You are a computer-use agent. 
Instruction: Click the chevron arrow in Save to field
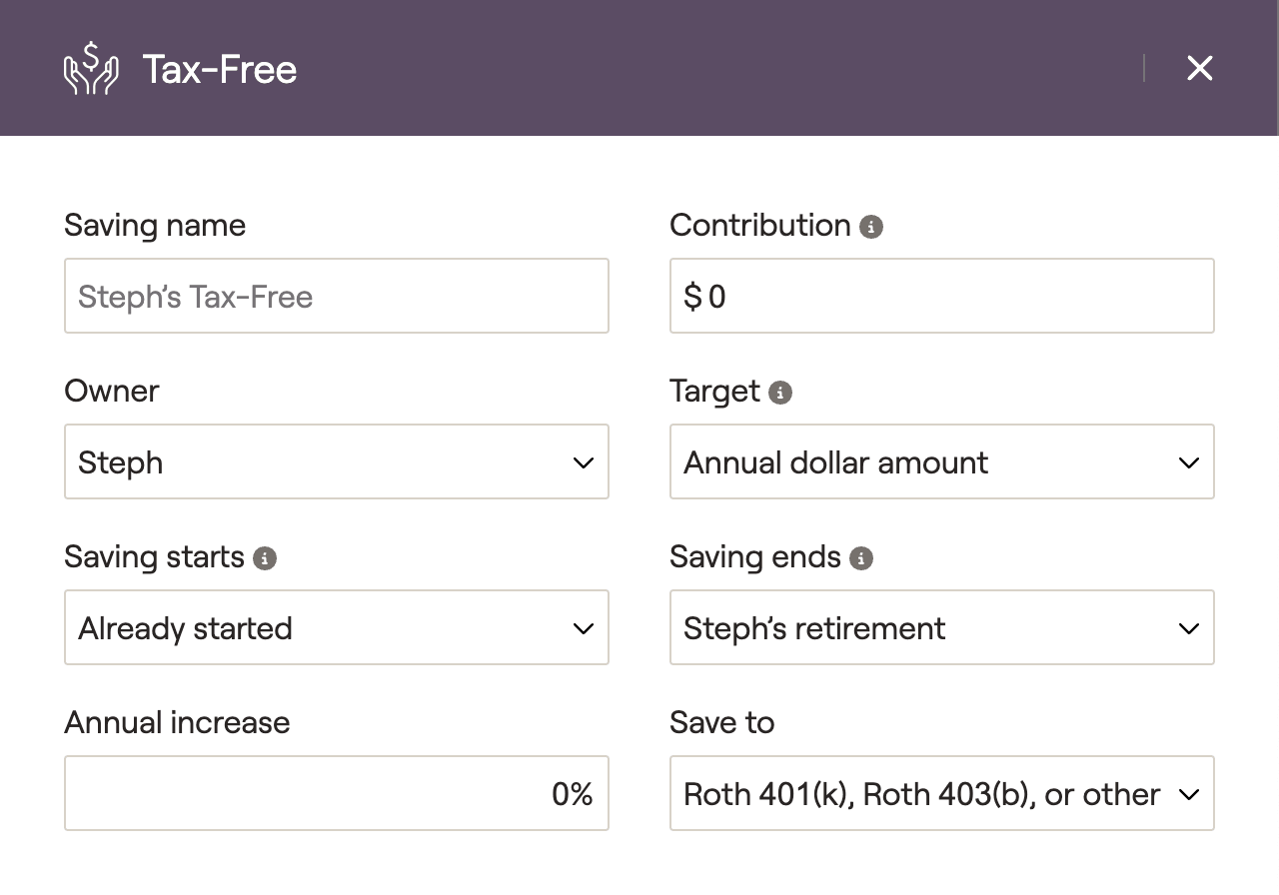pyautogui.click(x=1189, y=794)
